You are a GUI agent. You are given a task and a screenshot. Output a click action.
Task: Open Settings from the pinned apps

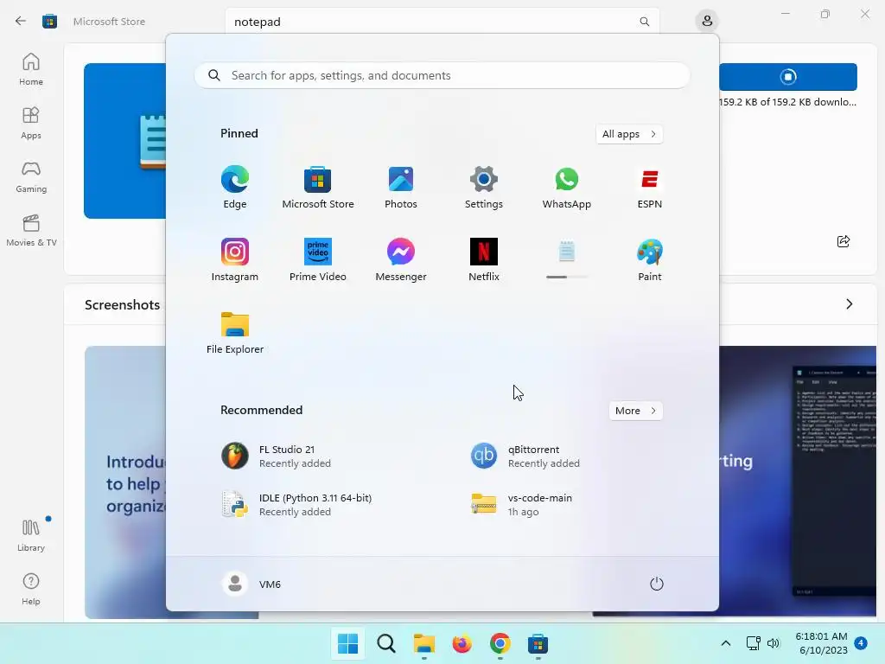click(484, 188)
